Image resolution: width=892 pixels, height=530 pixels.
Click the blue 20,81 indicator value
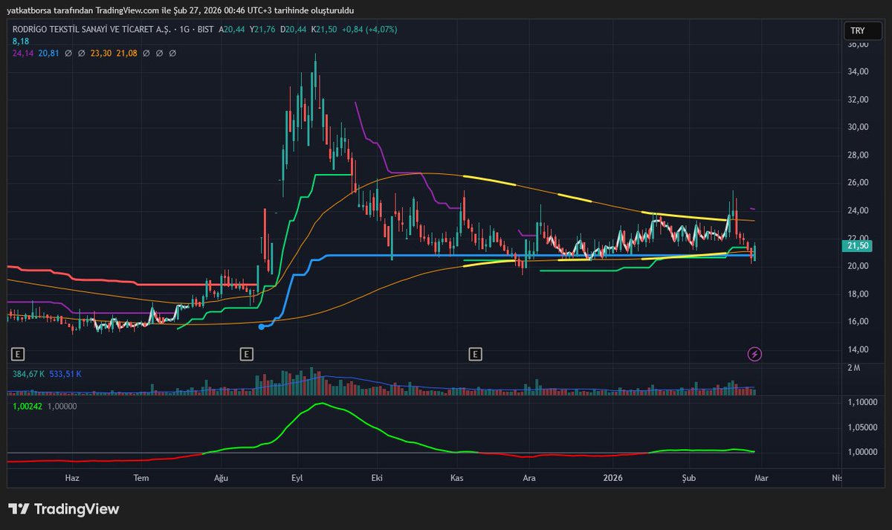[x=49, y=53]
